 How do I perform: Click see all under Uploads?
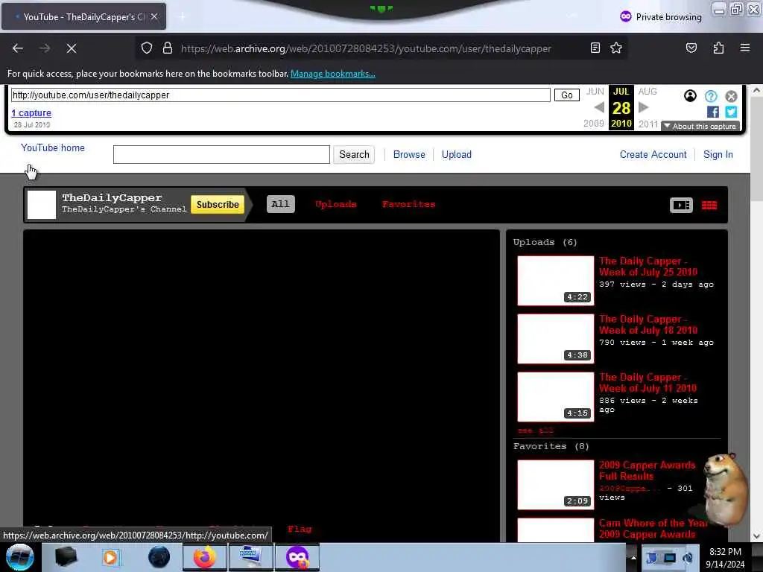[535, 430]
